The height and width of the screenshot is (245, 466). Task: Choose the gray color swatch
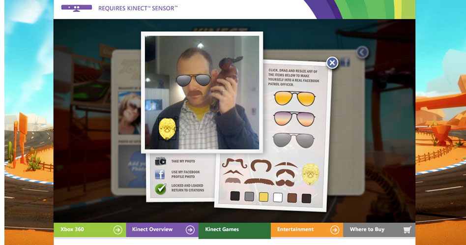pyautogui.click(x=249, y=196)
